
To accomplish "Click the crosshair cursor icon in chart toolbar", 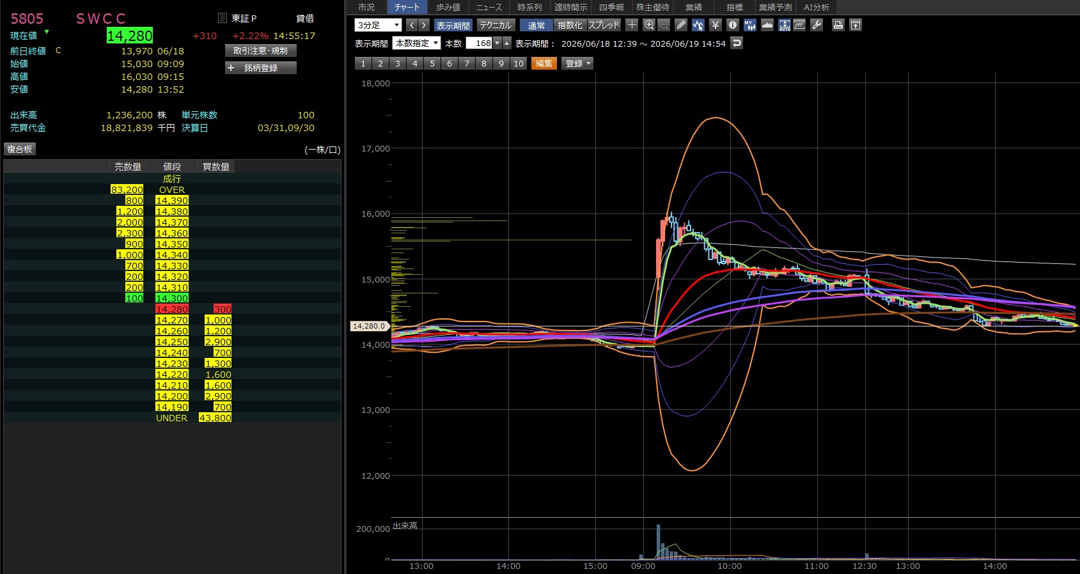I will (632, 25).
